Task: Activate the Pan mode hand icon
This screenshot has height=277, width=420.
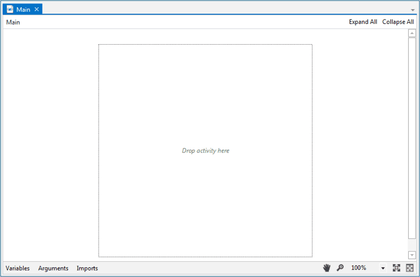Action: (x=327, y=268)
